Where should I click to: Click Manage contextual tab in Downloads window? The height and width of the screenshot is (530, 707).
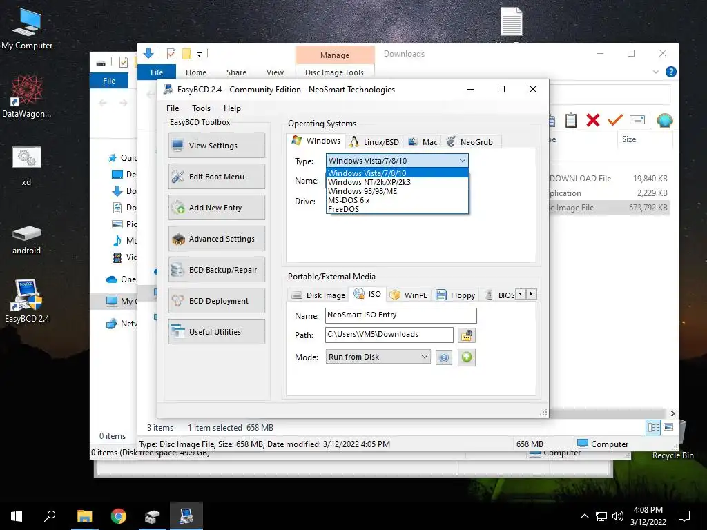pos(335,55)
